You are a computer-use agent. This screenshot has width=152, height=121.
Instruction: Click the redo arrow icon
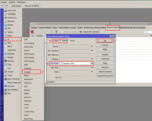7,6
